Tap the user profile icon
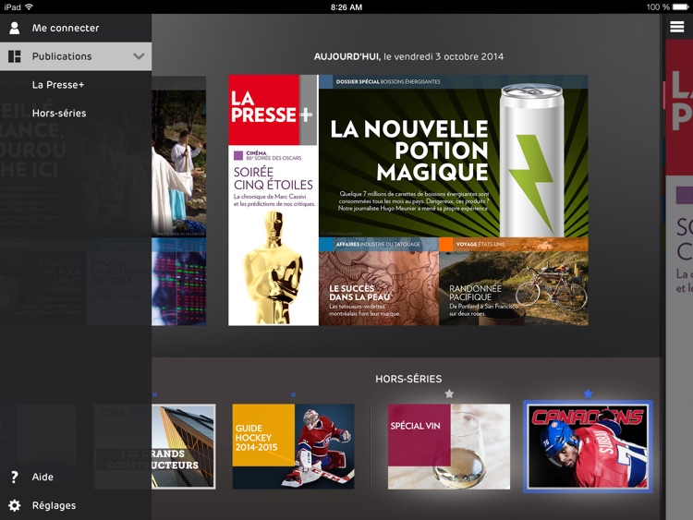Screen dimensions: 693x520 coord(14,28)
